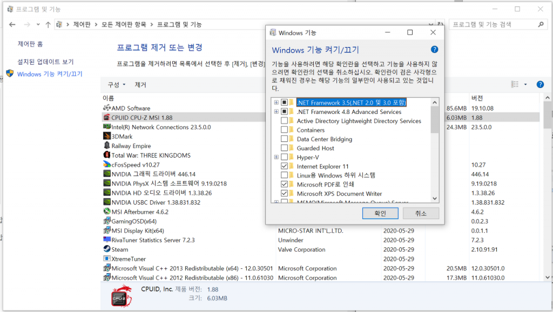The image size is (553, 312).
Task: Click the help icon in the programs toolbar
Action: 540,84
